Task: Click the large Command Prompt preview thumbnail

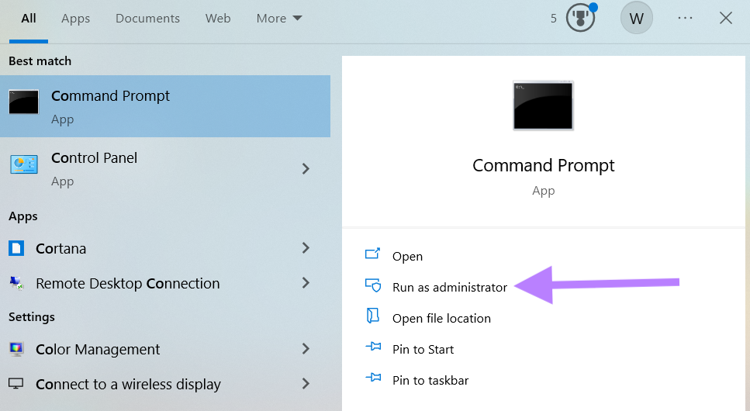Action: 543,105
